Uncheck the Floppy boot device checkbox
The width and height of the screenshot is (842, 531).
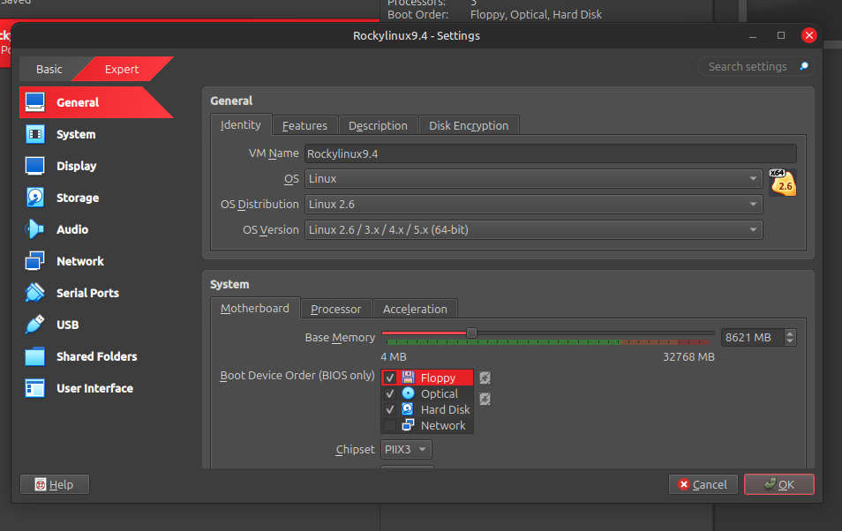[390, 378]
